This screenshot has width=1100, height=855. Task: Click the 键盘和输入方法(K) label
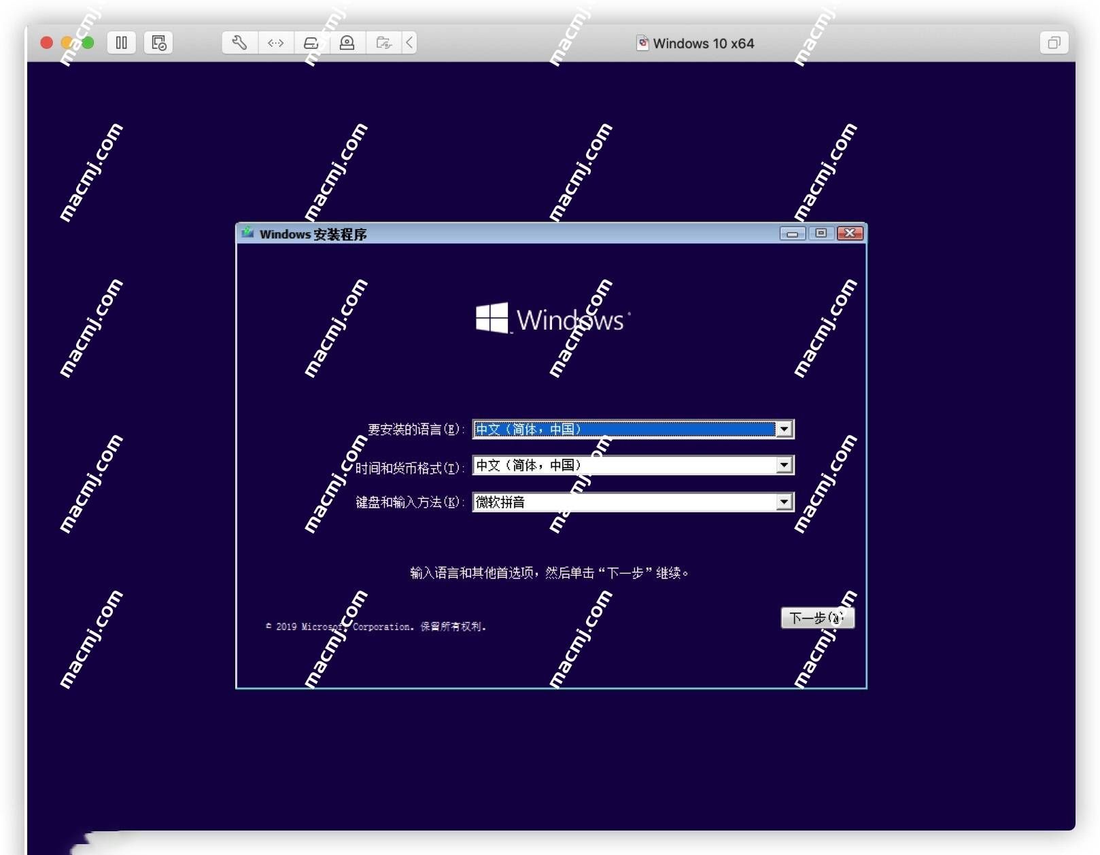pyautogui.click(x=410, y=502)
